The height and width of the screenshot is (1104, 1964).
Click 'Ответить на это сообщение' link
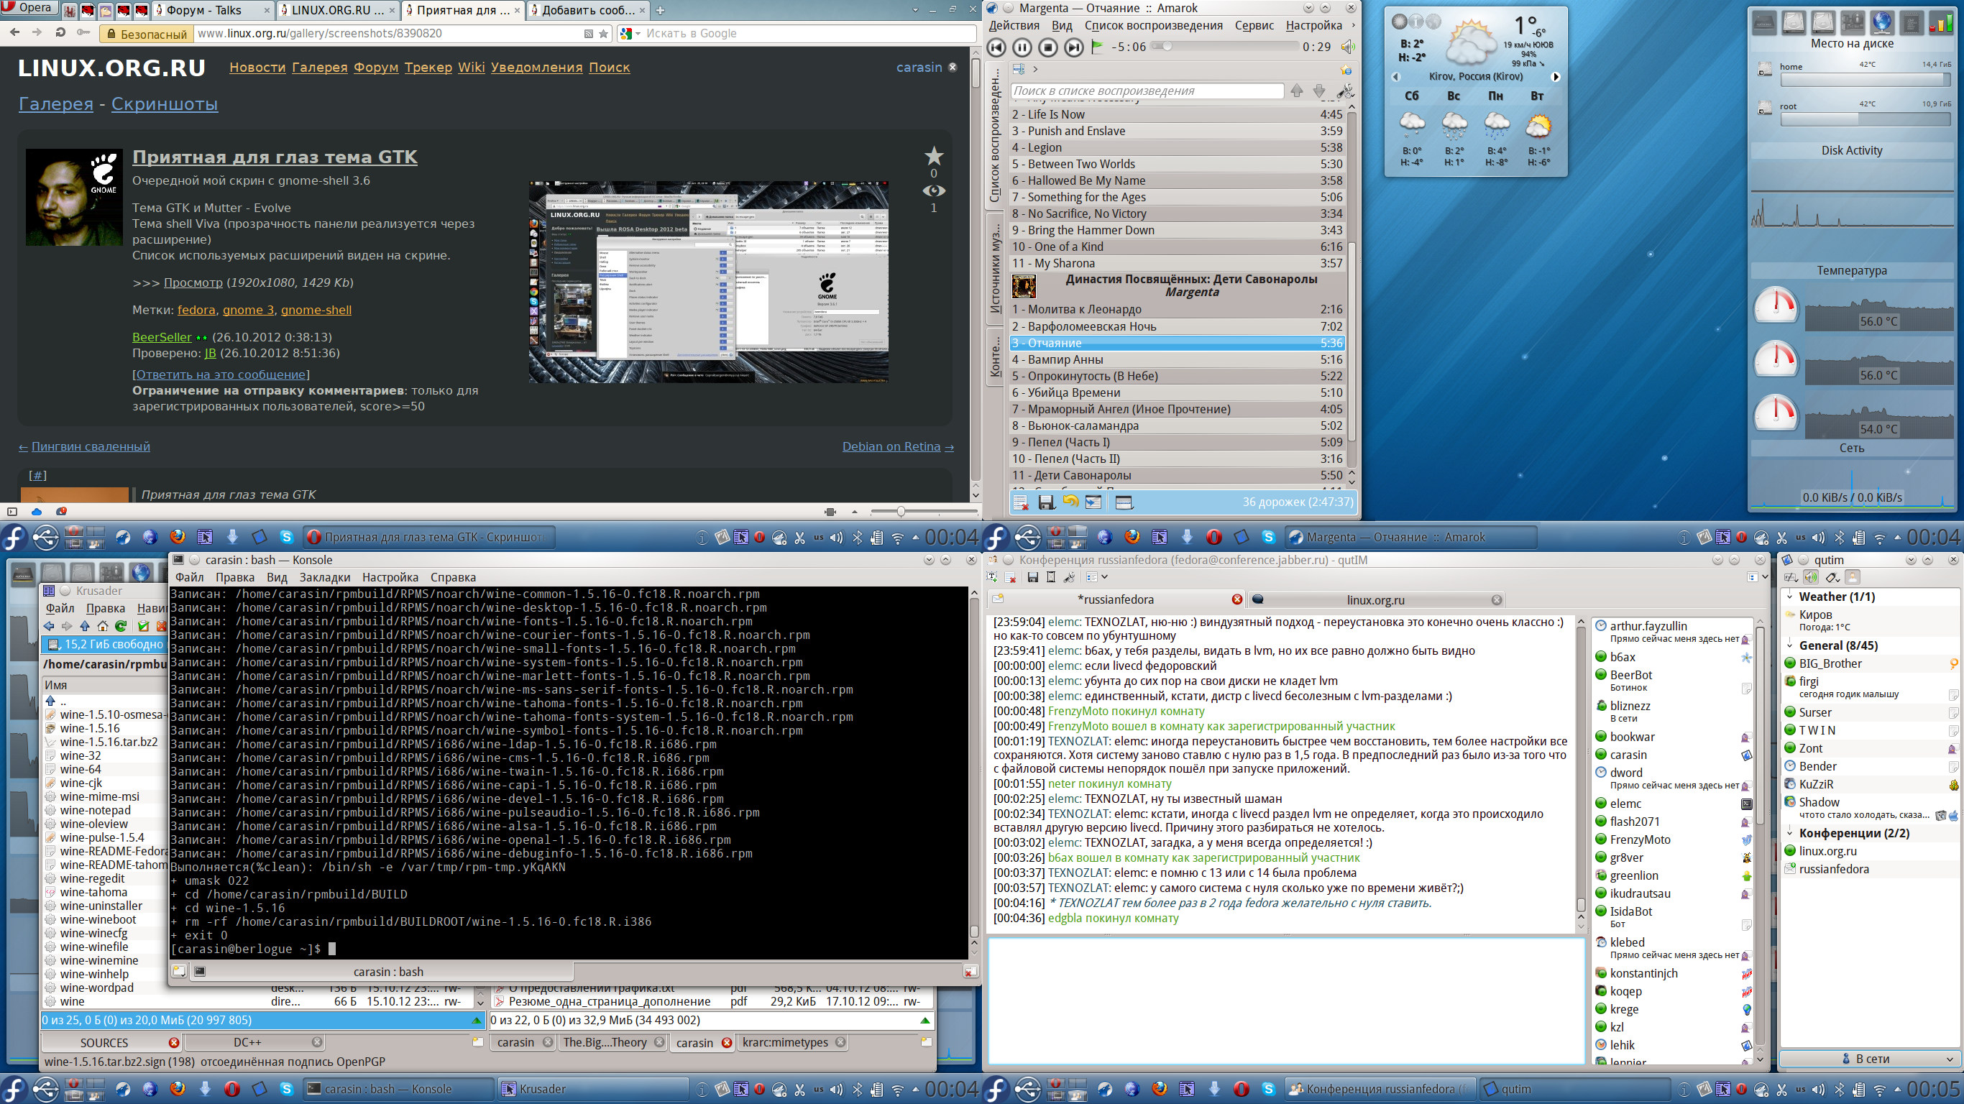point(221,374)
